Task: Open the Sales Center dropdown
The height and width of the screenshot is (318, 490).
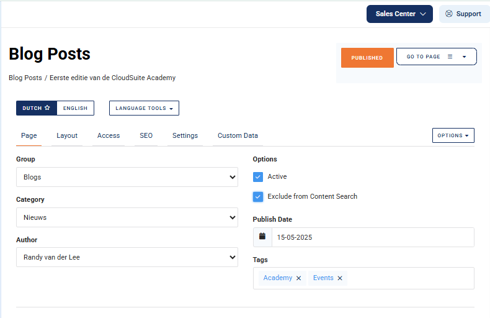Action: [x=399, y=14]
